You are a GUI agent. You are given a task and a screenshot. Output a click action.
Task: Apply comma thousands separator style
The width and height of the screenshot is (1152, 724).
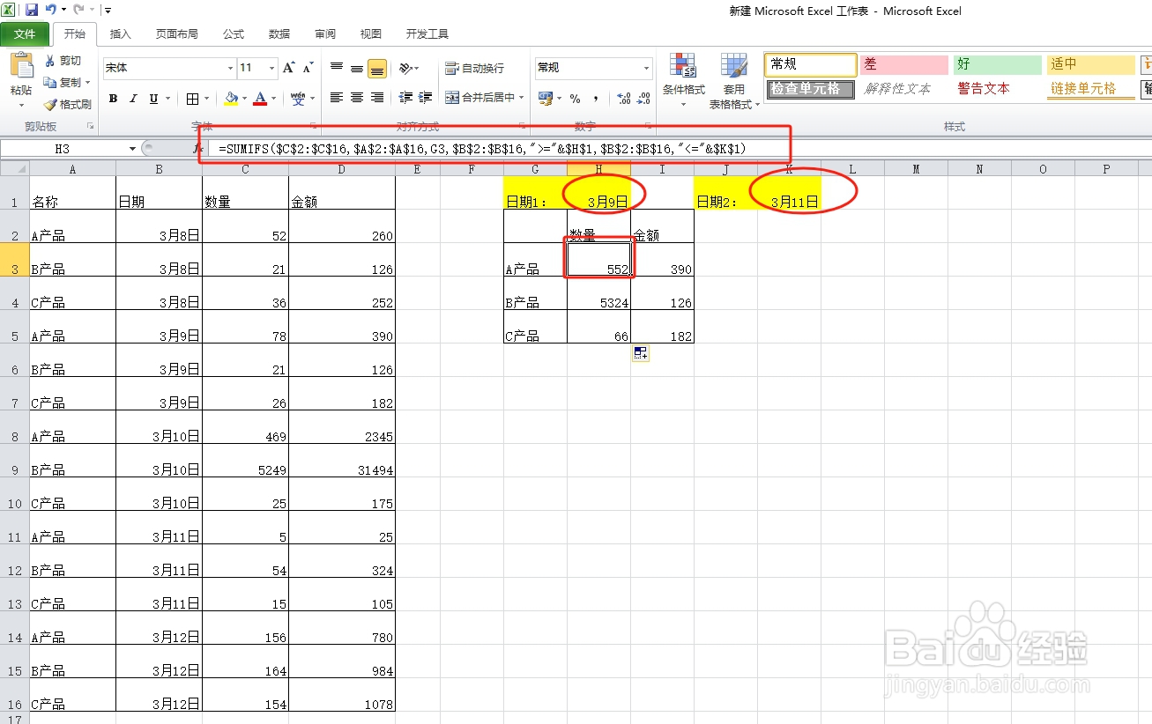tap(596, 99)
